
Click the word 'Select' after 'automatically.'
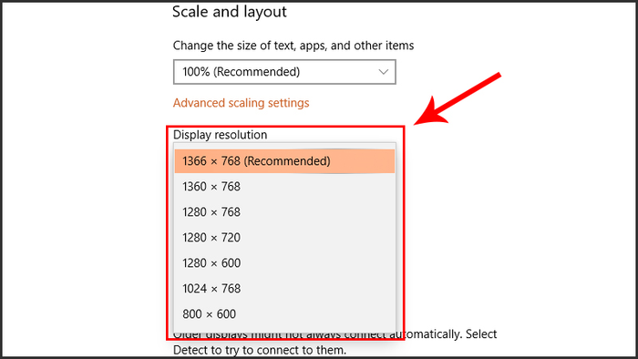point(481,334)
